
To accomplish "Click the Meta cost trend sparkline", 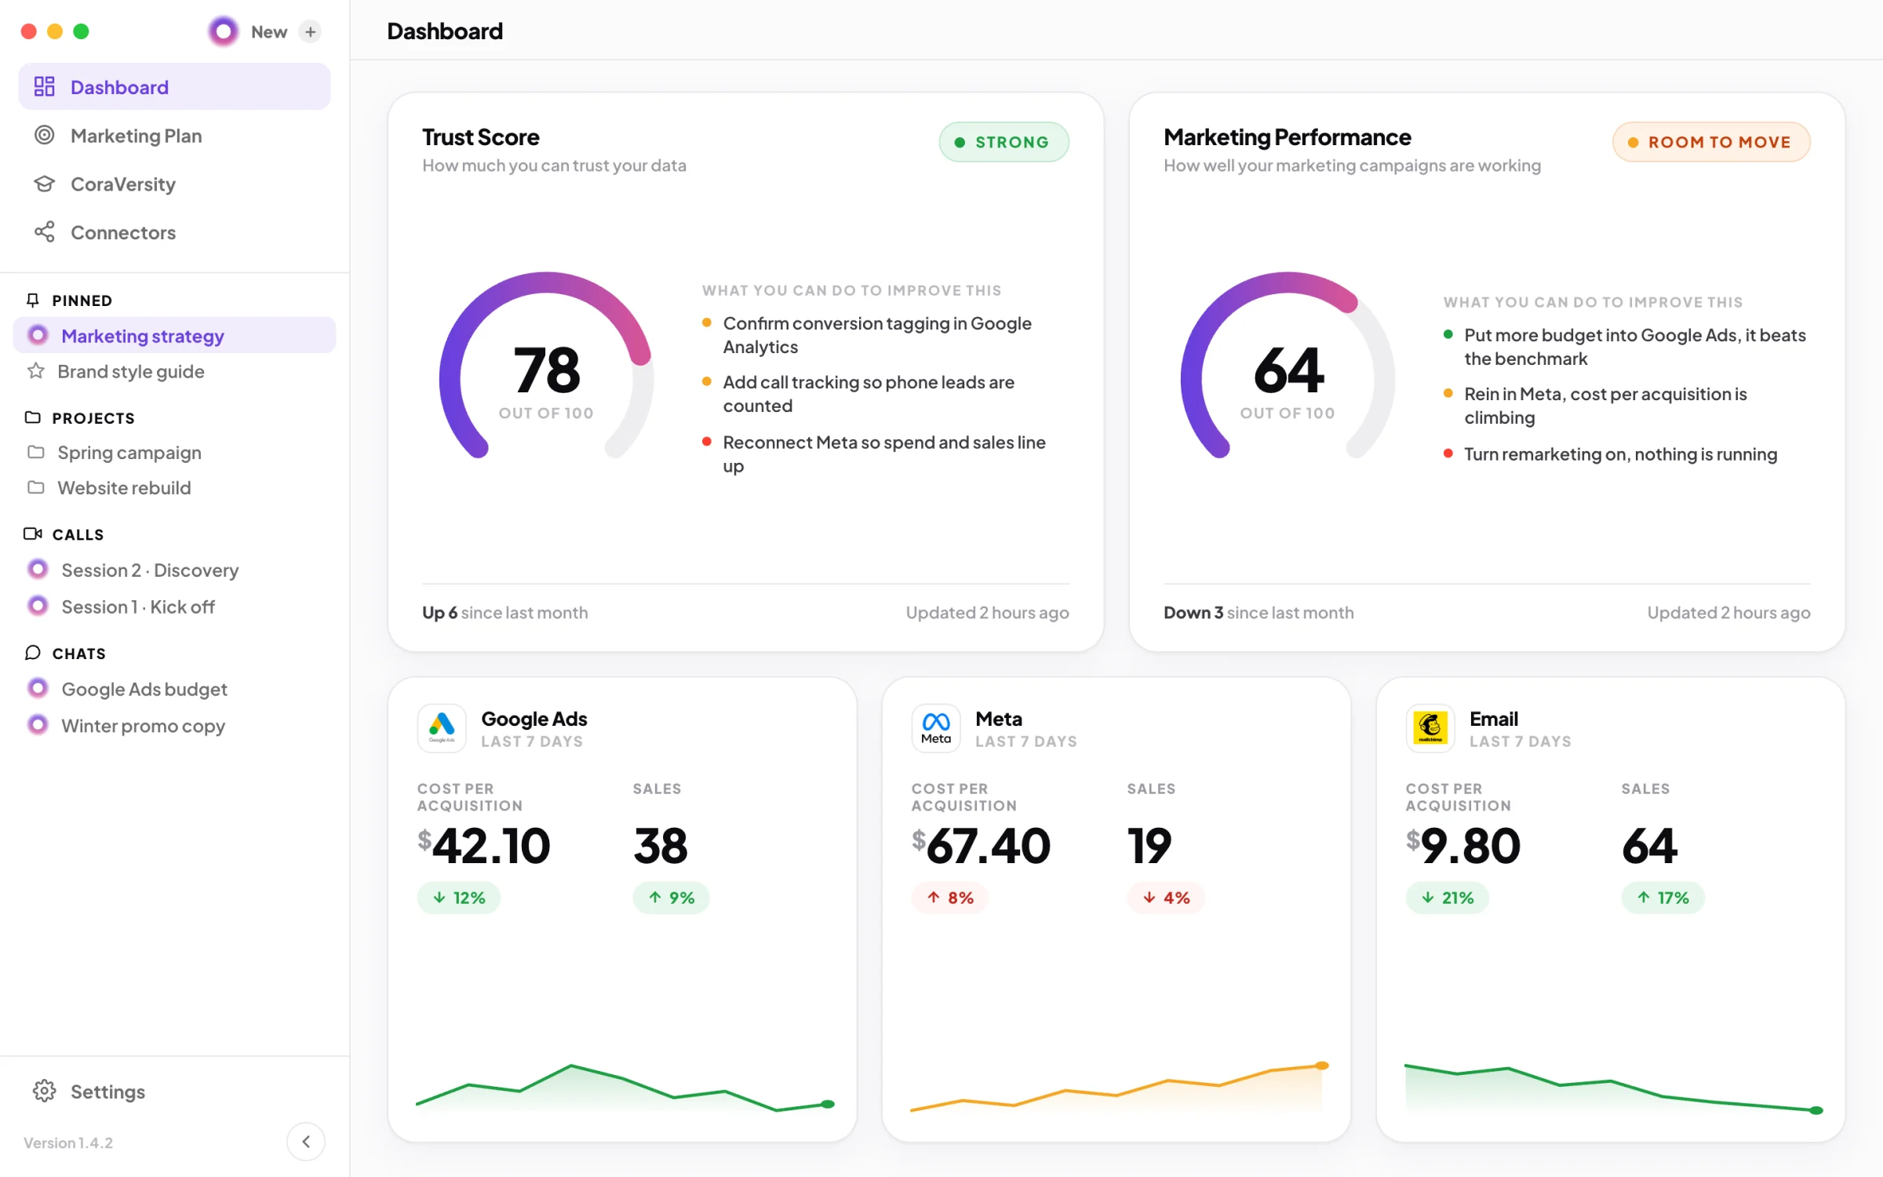I will tap(1119, 1087).
